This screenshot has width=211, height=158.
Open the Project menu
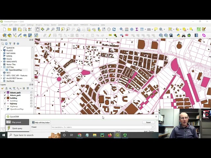4,25
